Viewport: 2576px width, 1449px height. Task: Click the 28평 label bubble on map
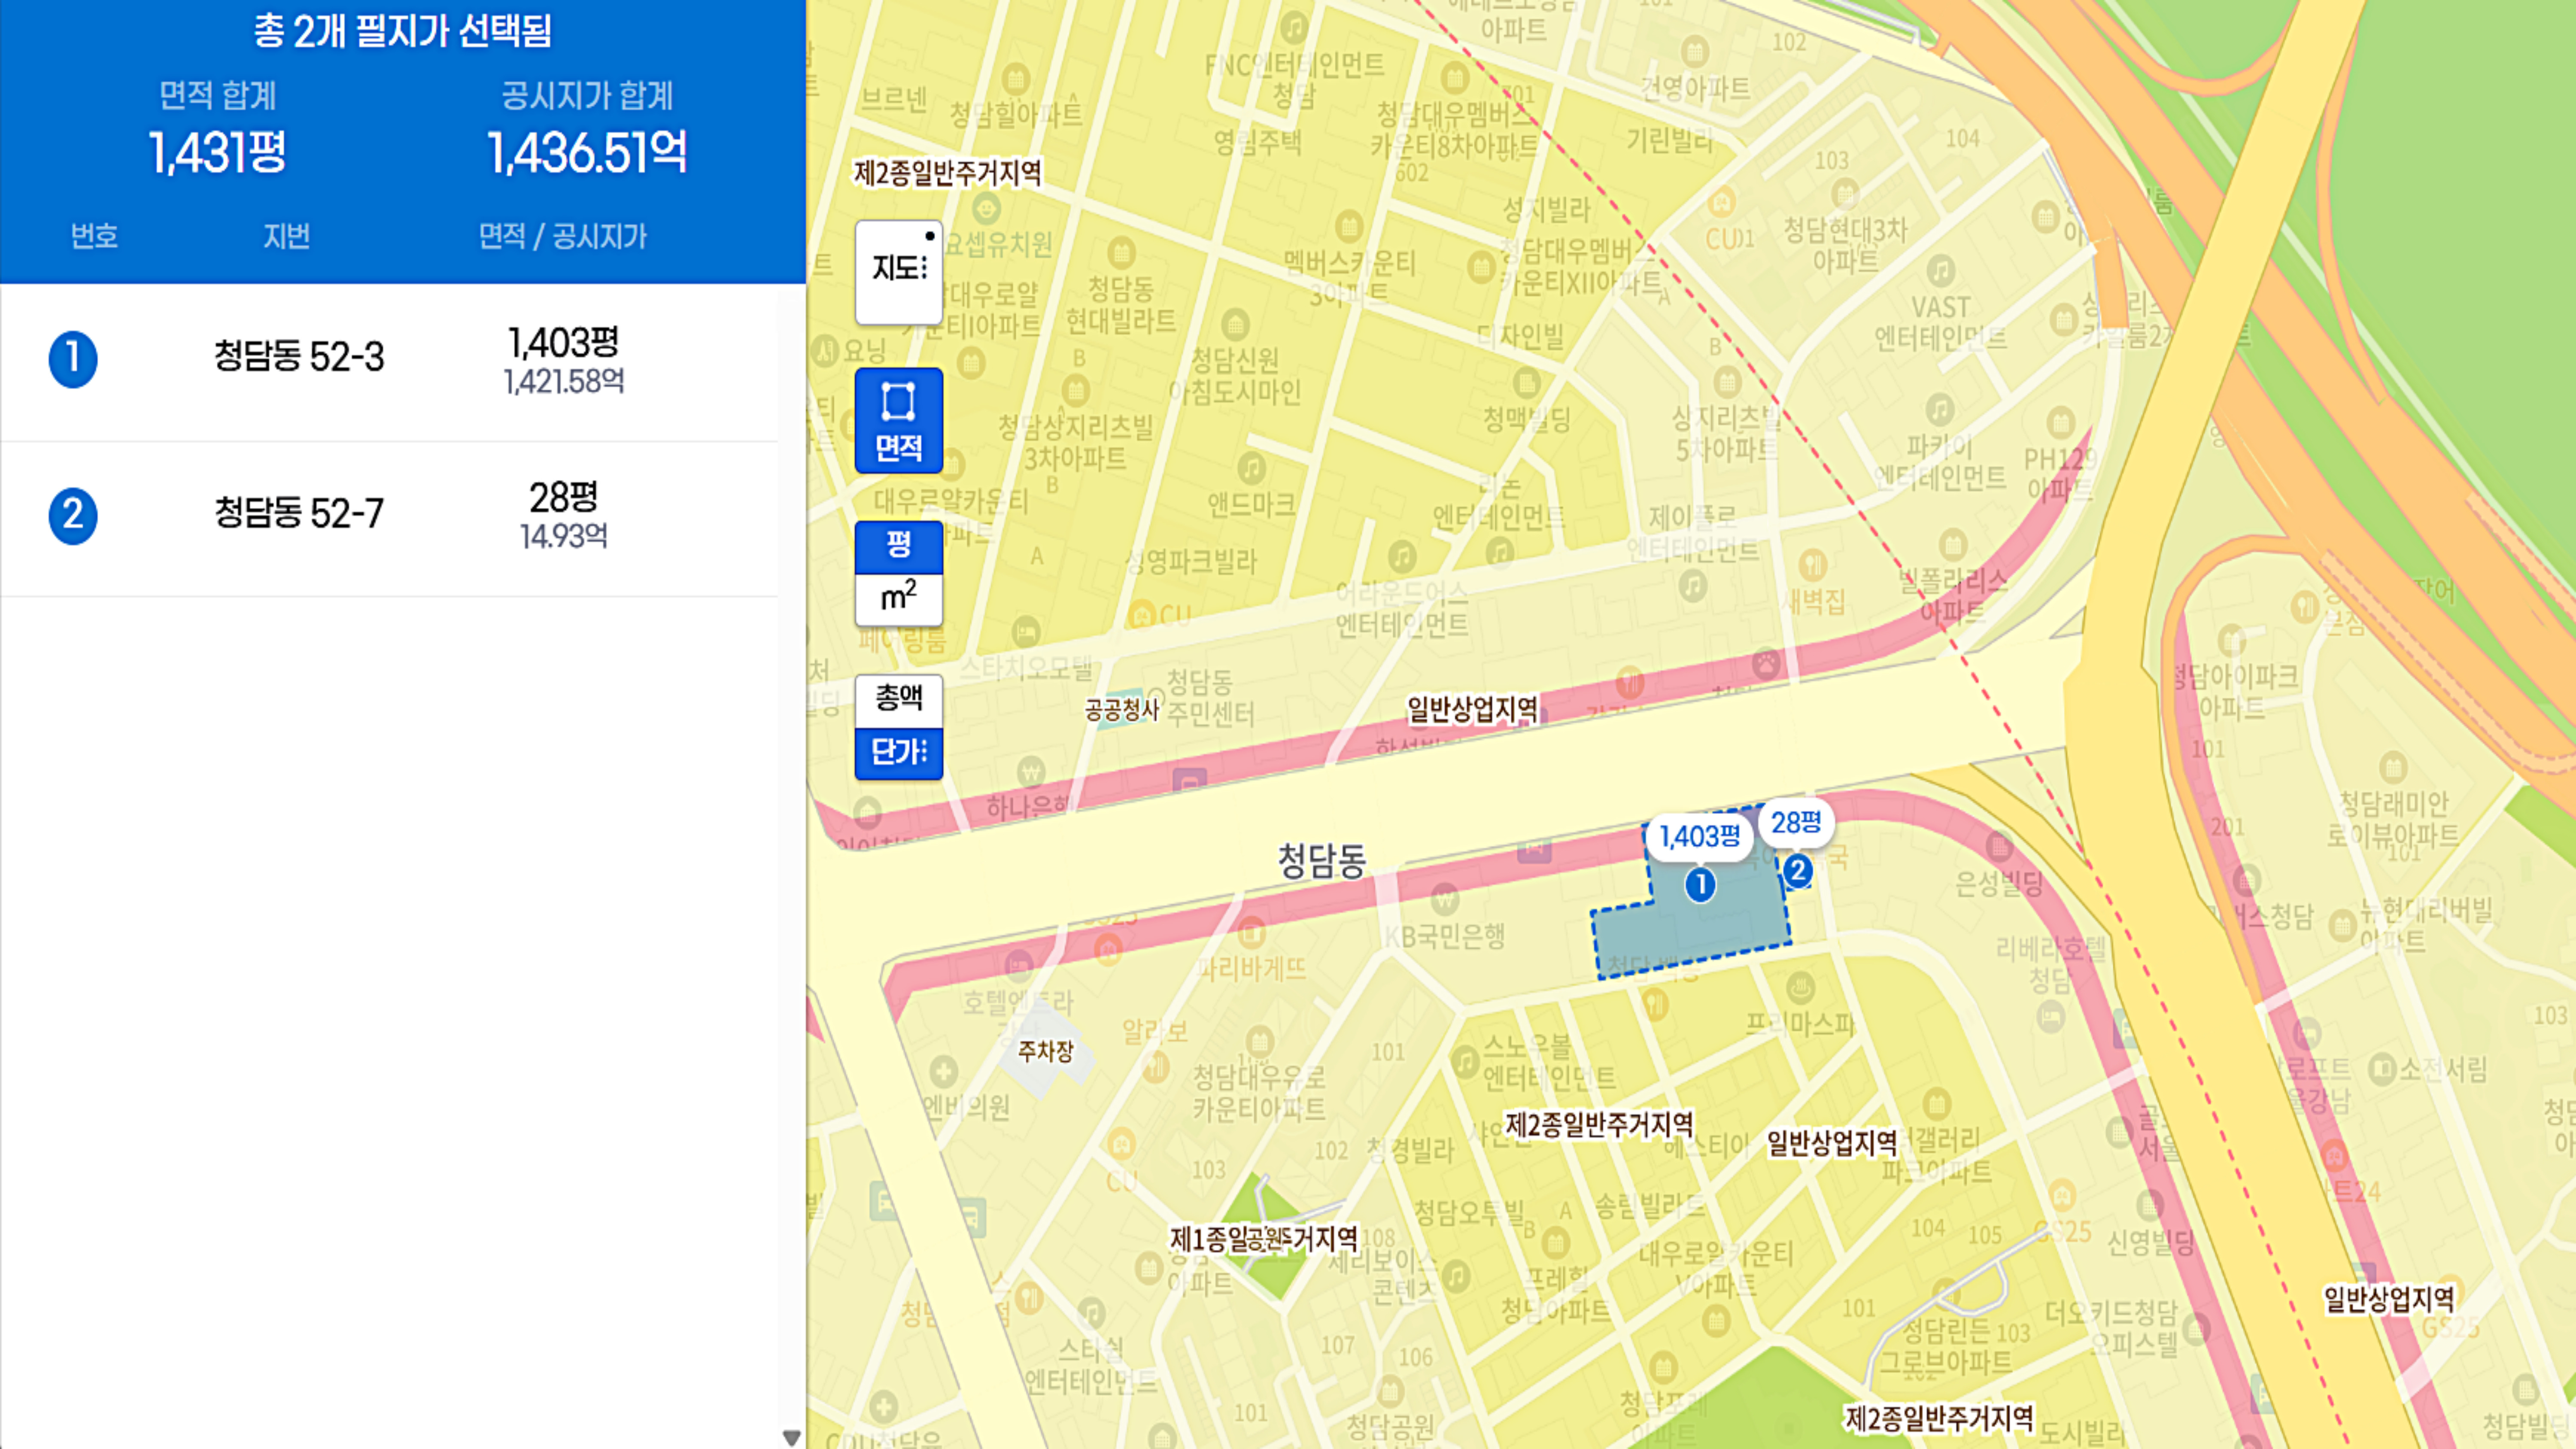(1796, 823)
